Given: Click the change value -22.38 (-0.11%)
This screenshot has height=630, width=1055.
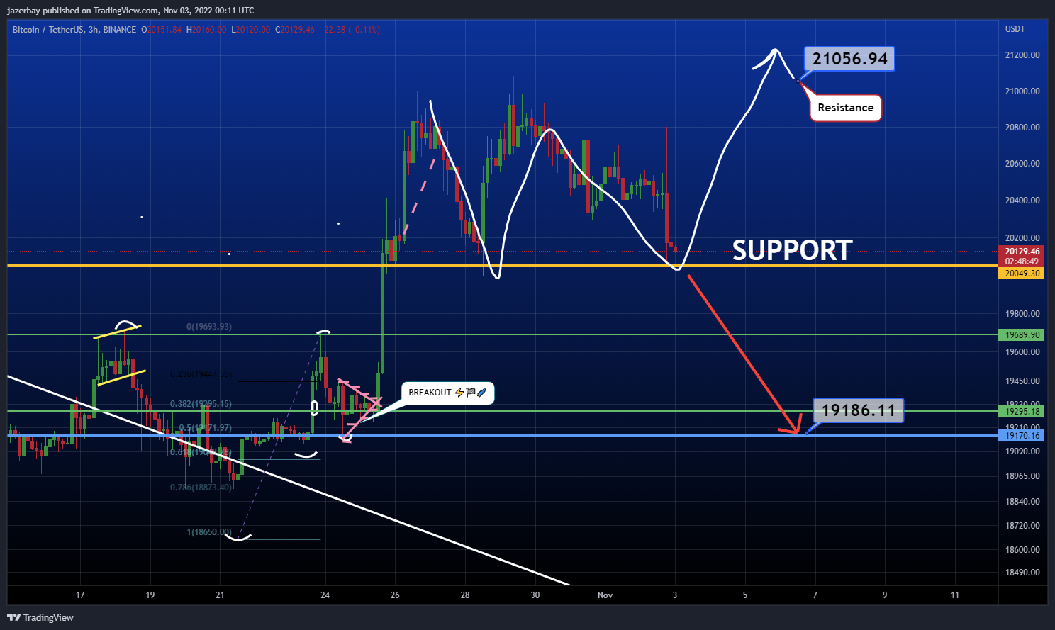Looking at the screenshot, I should point(350,30).
